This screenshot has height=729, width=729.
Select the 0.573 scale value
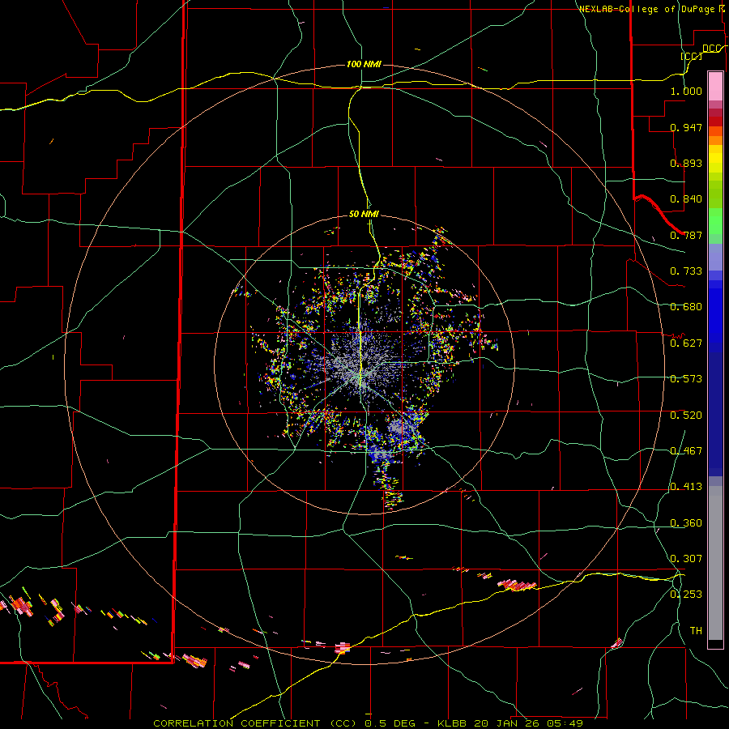[686, 379]
